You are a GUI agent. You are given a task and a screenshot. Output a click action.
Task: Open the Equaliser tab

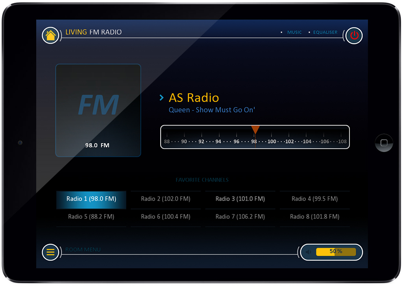coord(325,32)
